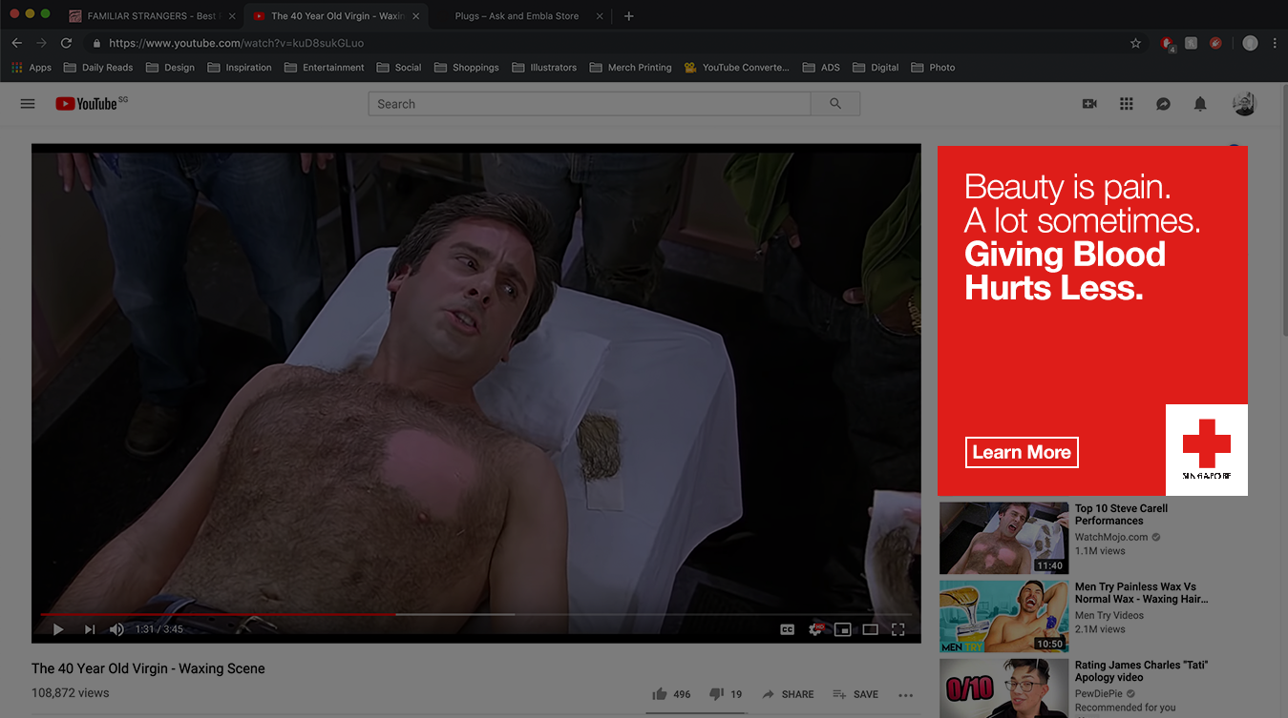Click the YouTube search field

point(589,104)
